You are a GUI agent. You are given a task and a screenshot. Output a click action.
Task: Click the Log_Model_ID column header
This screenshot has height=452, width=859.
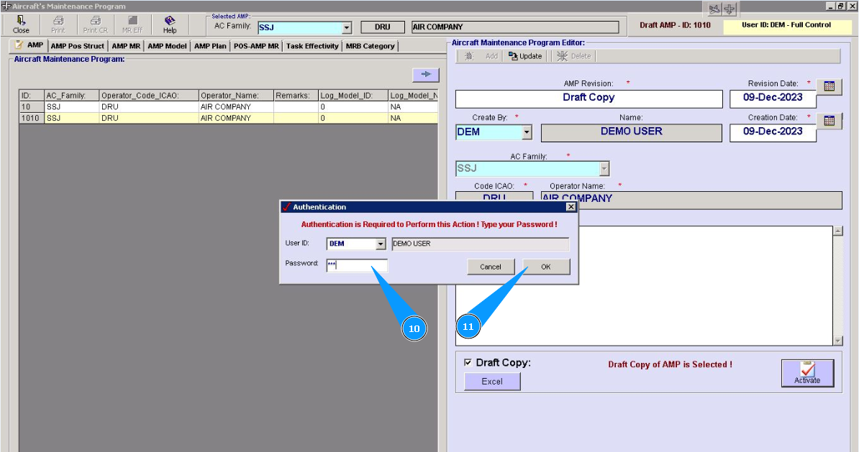click(x=353, y=96)
